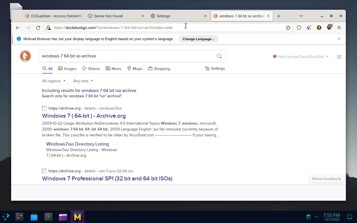Image resolution: width=357 pixels, height=223 pixels.
Task: Close the Server Not Found tab
Action: click(x=143, y=16)
